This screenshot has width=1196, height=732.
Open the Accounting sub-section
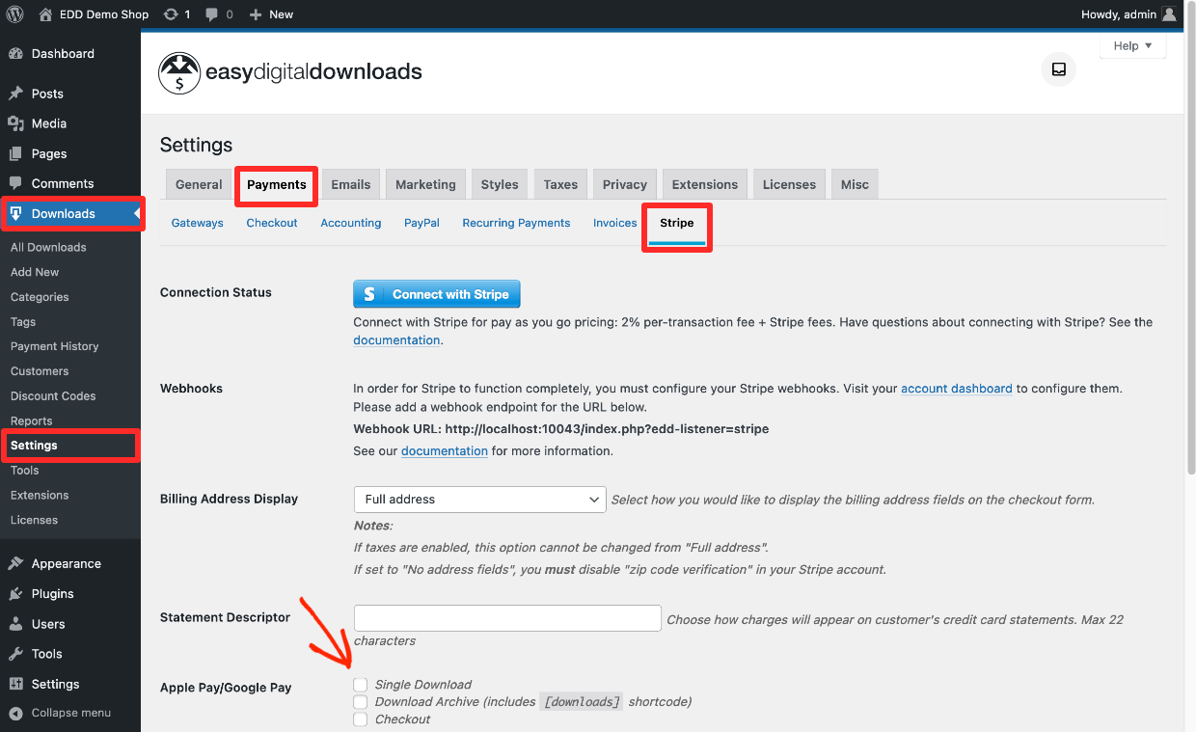point(351,223)
